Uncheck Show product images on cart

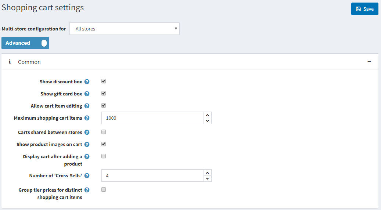pyautogui.click(x=104, y=144)
